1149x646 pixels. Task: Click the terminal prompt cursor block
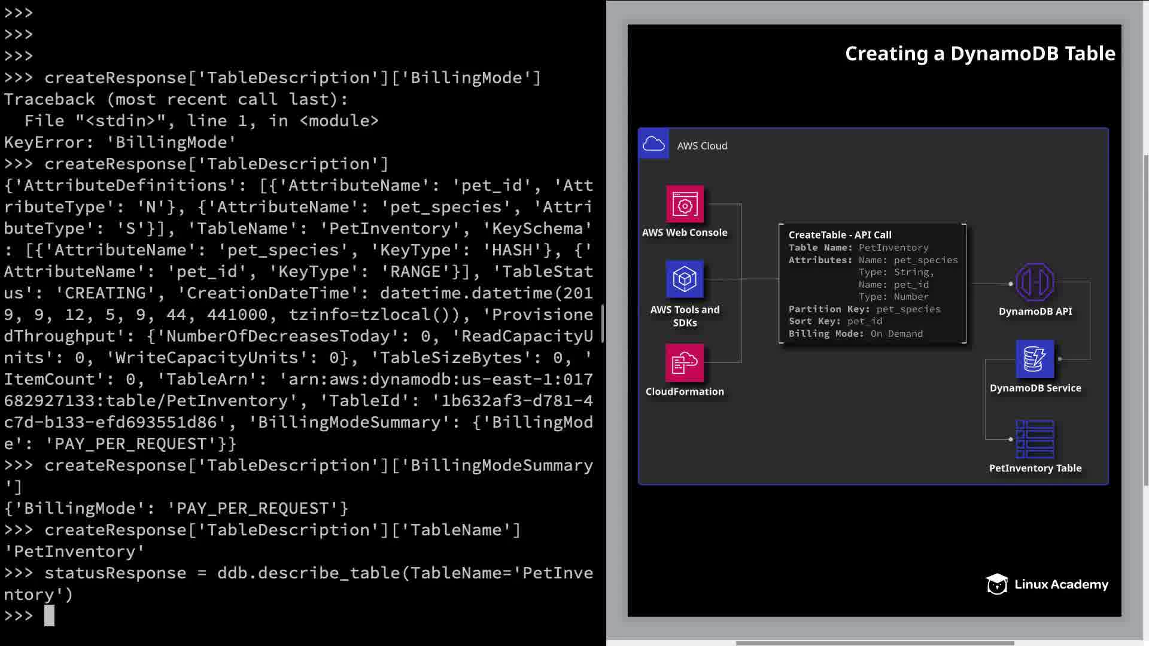[49, 615]
